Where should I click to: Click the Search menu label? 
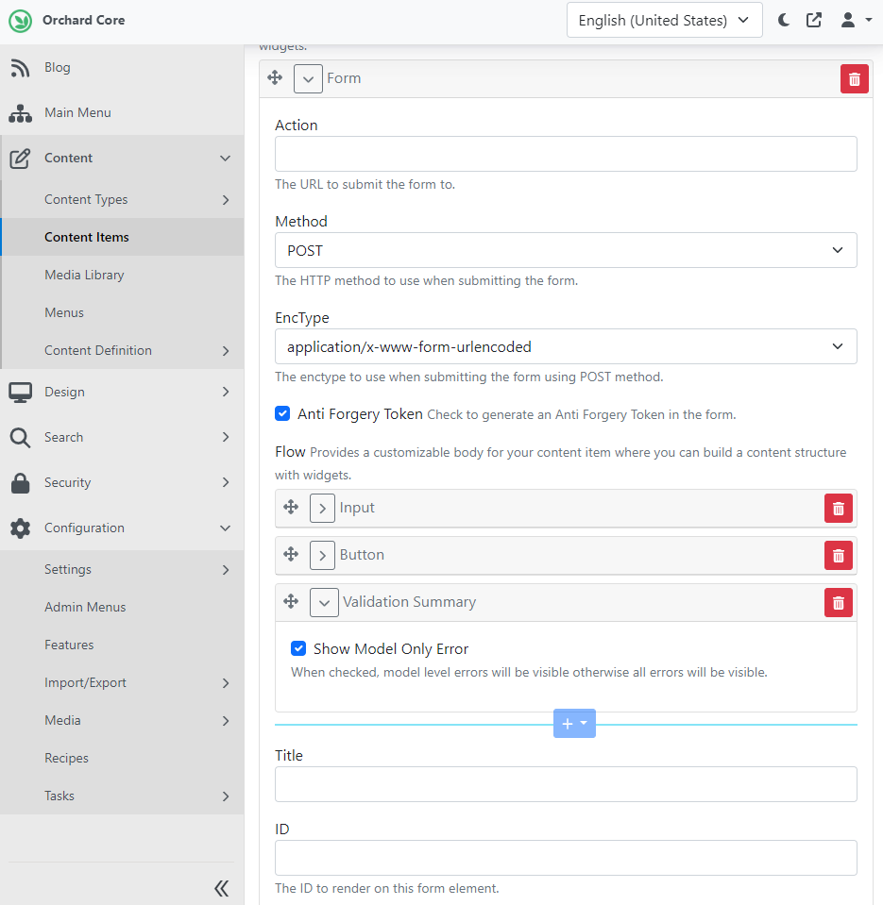pos(63,438)
